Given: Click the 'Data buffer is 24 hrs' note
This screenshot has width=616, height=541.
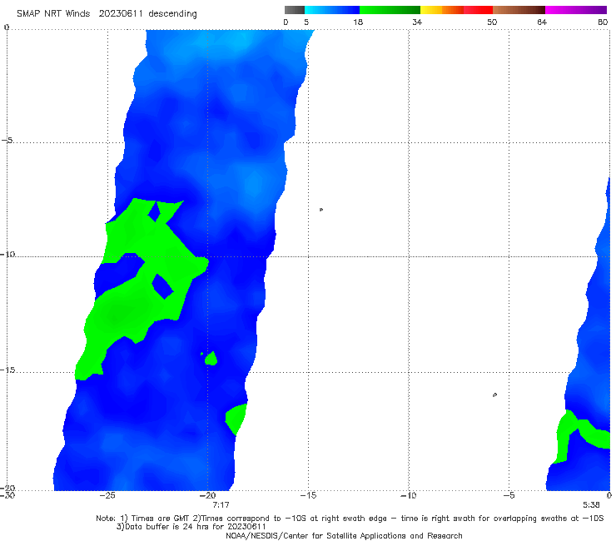Looking at the screenshot, I should (191, 527).
